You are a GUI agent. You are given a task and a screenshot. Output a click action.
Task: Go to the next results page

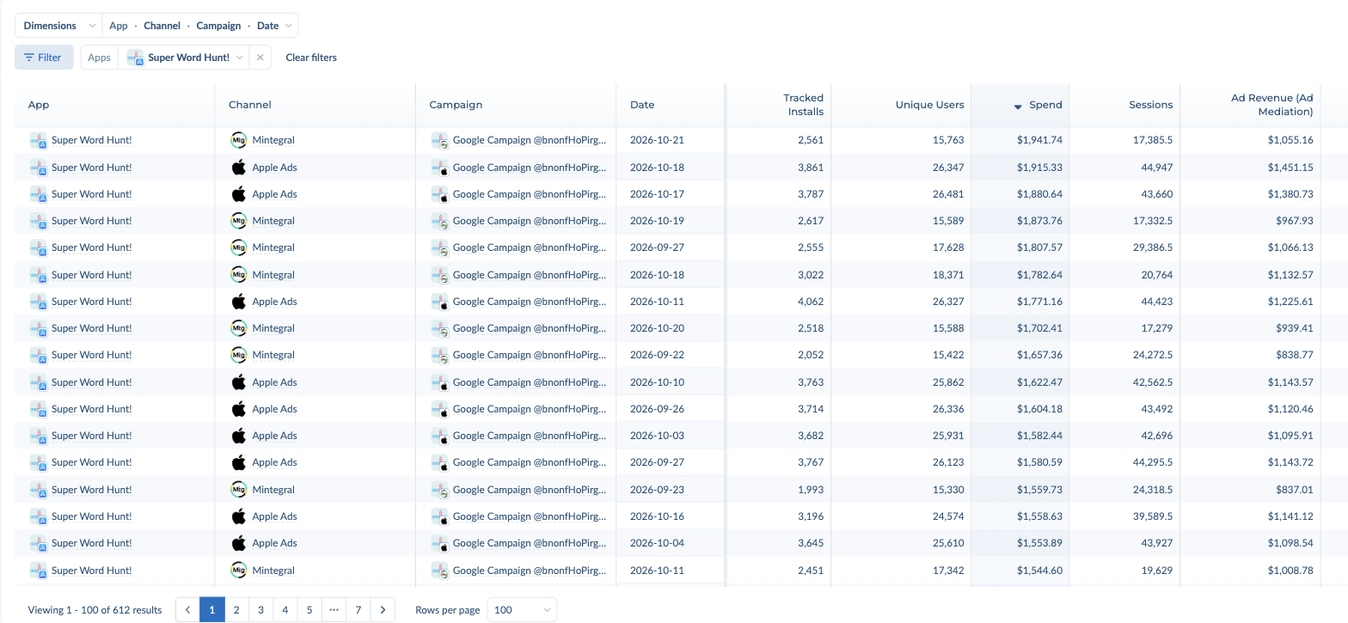click(x=383, y=610)
